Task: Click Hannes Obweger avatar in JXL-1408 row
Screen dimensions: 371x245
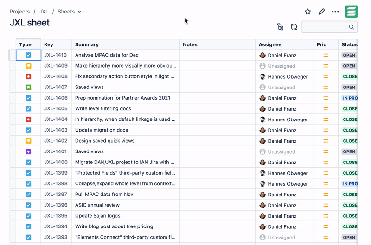Action: click(x=262, y=77)
